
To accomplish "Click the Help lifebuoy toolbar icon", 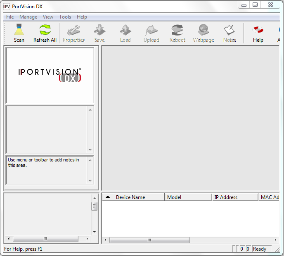I will (x=258, y=33).
